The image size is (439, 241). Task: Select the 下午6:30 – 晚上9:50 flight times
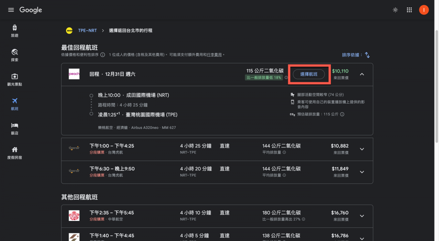[112, 169]
